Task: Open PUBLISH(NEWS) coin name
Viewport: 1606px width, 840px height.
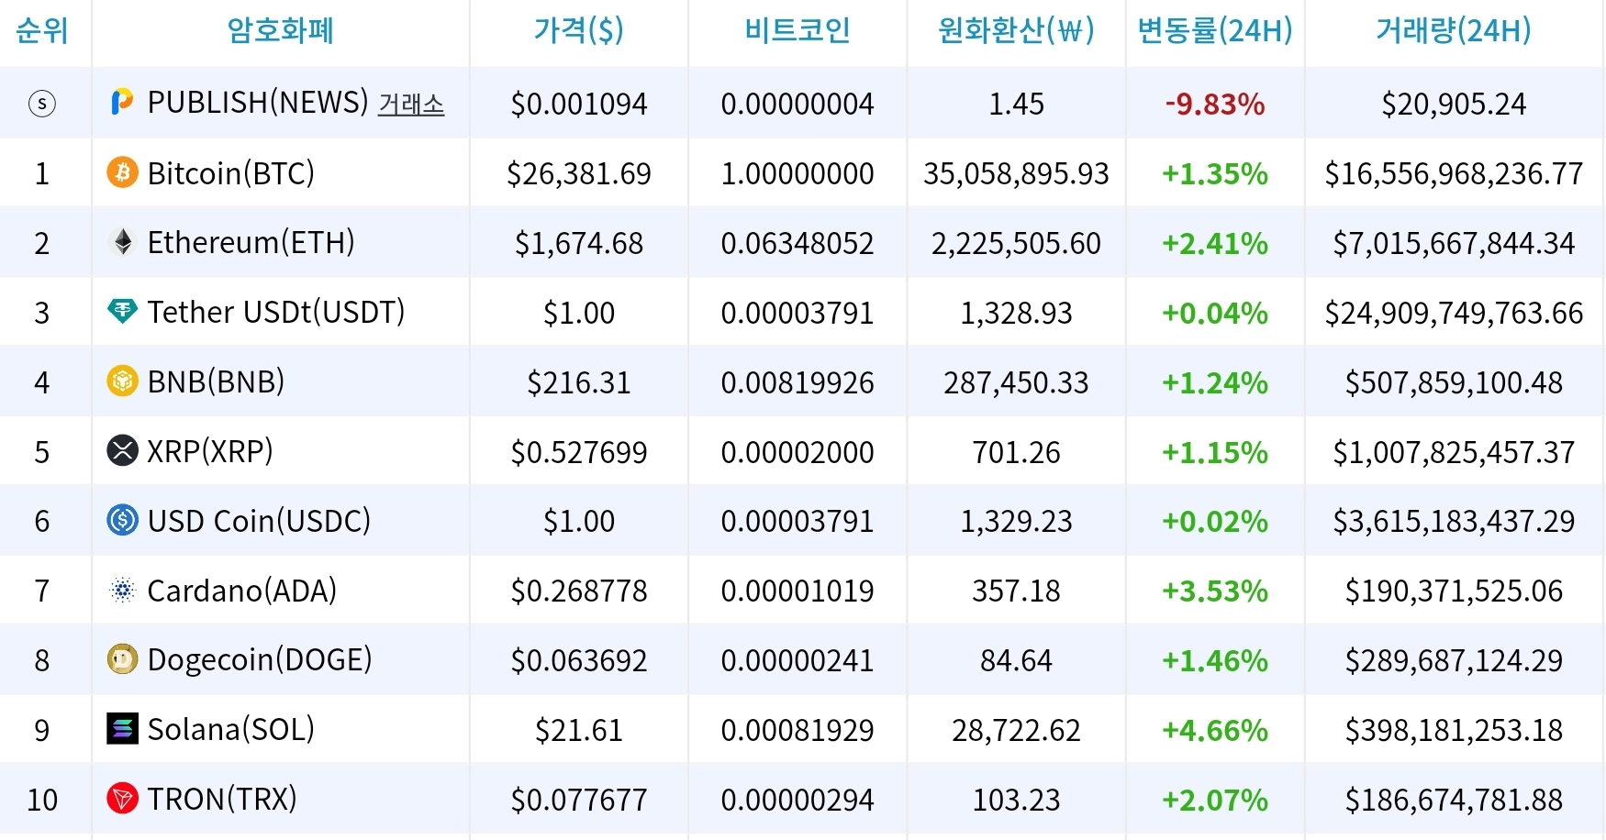Action: point(258,102)
